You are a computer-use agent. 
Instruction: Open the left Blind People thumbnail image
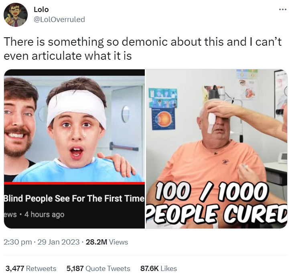click(74, 149)
